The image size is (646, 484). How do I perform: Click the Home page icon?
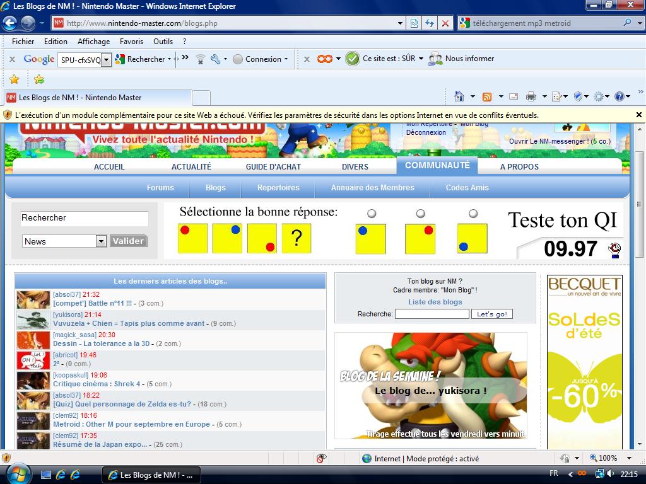[x=459, y=96]
